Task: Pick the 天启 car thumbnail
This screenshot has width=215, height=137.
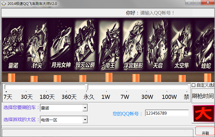Action: point(157,45)
